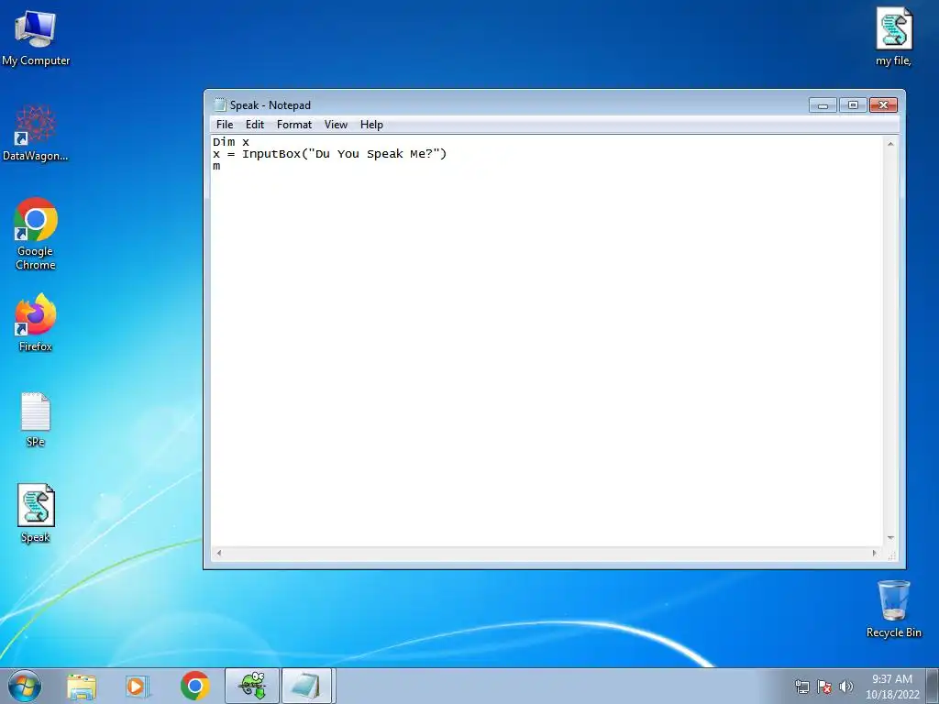Select the Recycle Bin icon
Screen dimensions: 939x704
[893, 609]
